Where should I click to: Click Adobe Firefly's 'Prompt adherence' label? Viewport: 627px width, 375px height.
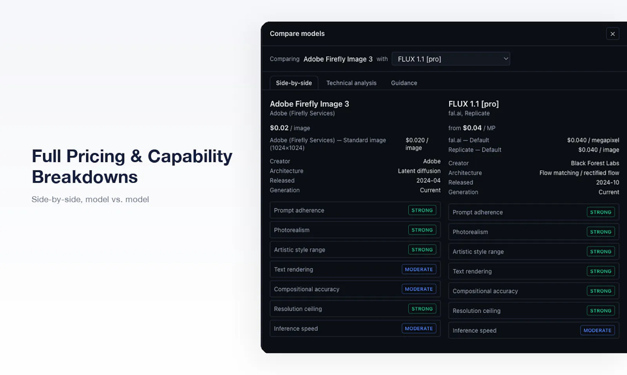point(299,210)
